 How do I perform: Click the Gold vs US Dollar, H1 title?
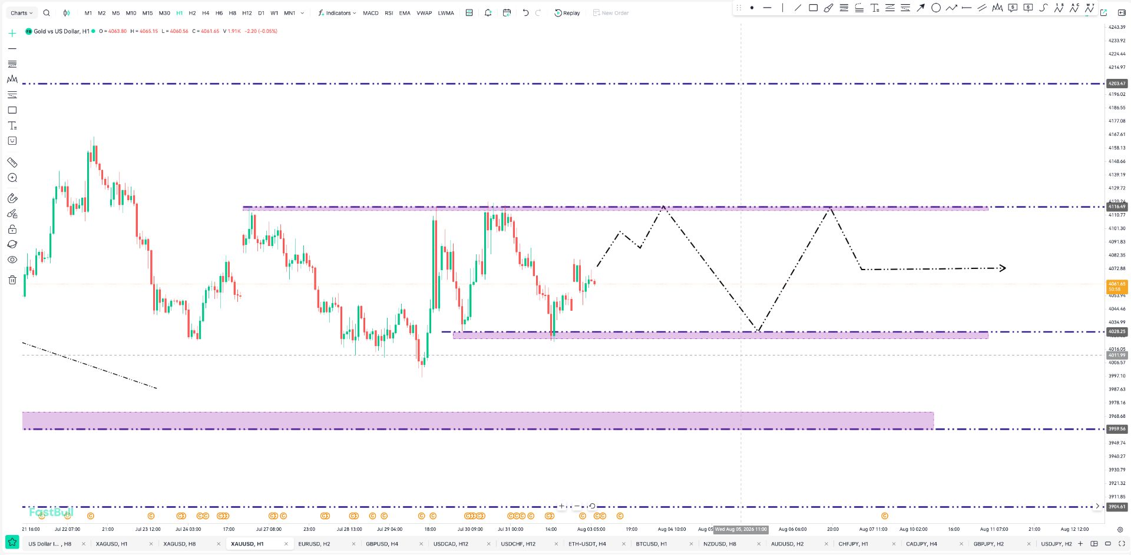pos(61,31)
